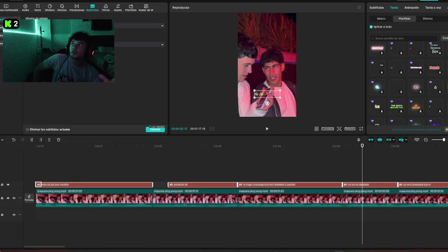Toggle visibility of the subtitle track
This screenshot has height=252, width=448.
(8, 184)
